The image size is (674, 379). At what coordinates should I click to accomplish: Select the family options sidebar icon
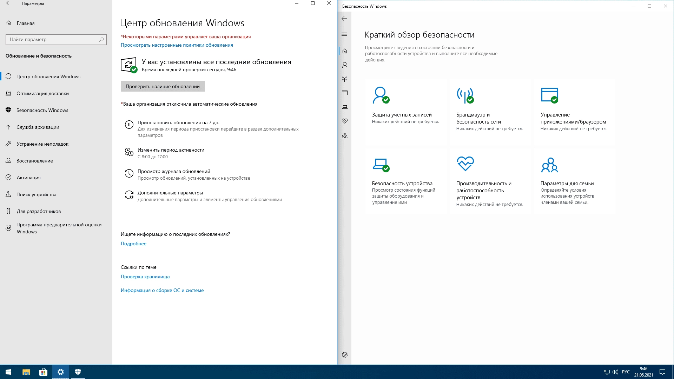pyautogui.click(x=345, y=135)
